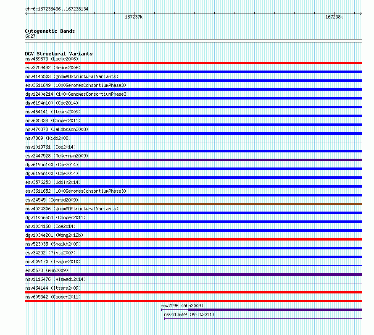The height and width of the screenshot is (335, 374).
Task: Click the blue bar under esv2759492 (Redon2006)
Action: [193, 72]
